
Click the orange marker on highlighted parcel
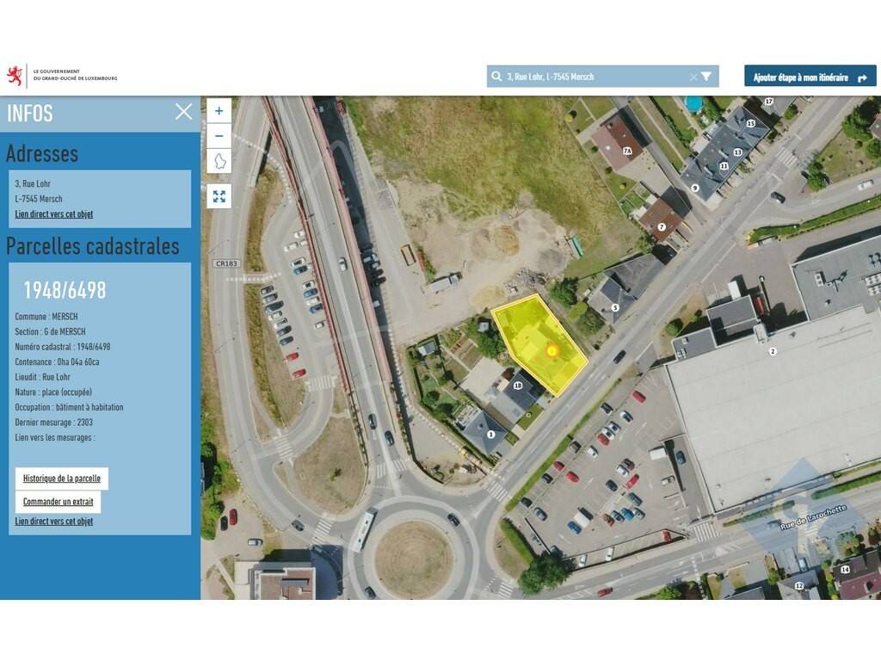click(552, 350)
